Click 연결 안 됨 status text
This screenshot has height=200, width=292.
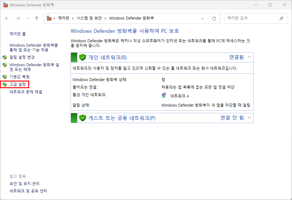click(x=232, y=118)
